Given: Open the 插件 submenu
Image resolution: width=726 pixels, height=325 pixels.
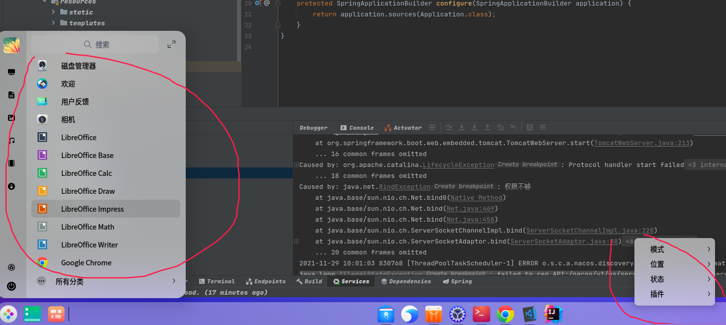Looking at the screenshot, I should [674, 294].
